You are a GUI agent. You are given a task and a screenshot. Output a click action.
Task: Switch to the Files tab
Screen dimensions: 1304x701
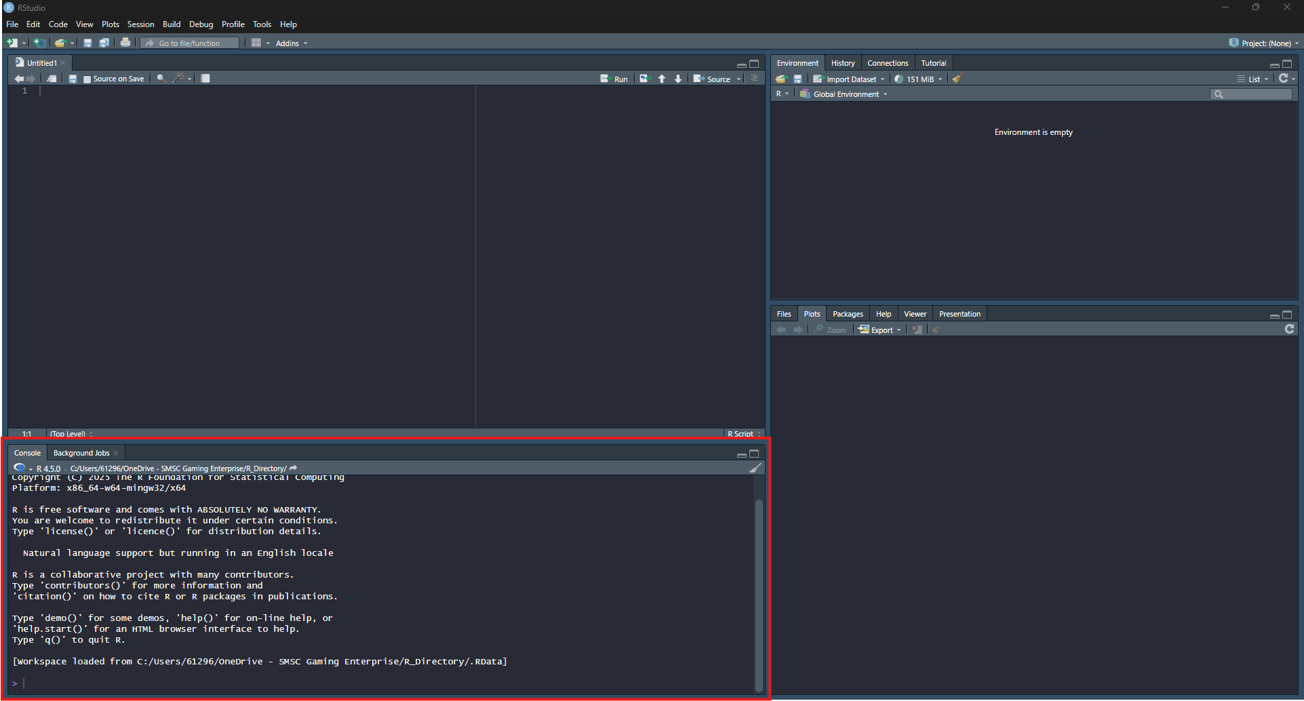pyautogui.click(x=784, y=314)
